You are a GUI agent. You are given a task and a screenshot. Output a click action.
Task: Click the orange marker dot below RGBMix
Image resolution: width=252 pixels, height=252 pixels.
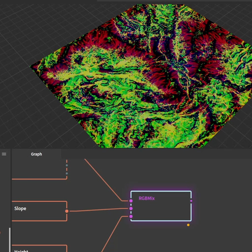(189, 225)
